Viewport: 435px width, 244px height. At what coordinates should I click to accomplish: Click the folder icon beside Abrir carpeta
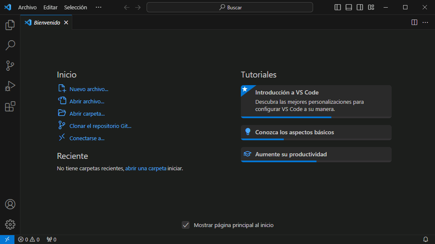click(x=62, y=113)
